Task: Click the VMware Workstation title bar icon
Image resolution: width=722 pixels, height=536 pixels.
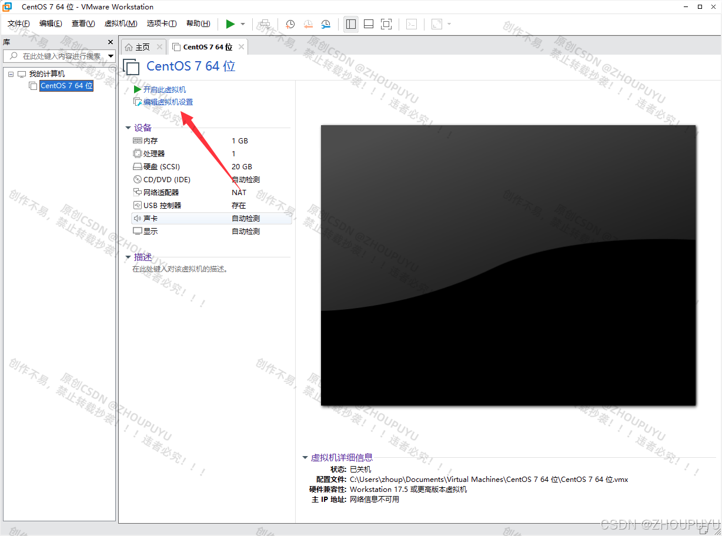Action: (x=8, y=7)
